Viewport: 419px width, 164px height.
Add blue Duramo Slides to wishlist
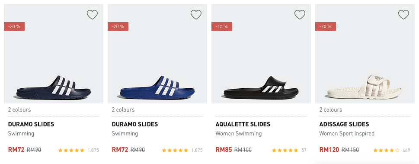[196, 15]
